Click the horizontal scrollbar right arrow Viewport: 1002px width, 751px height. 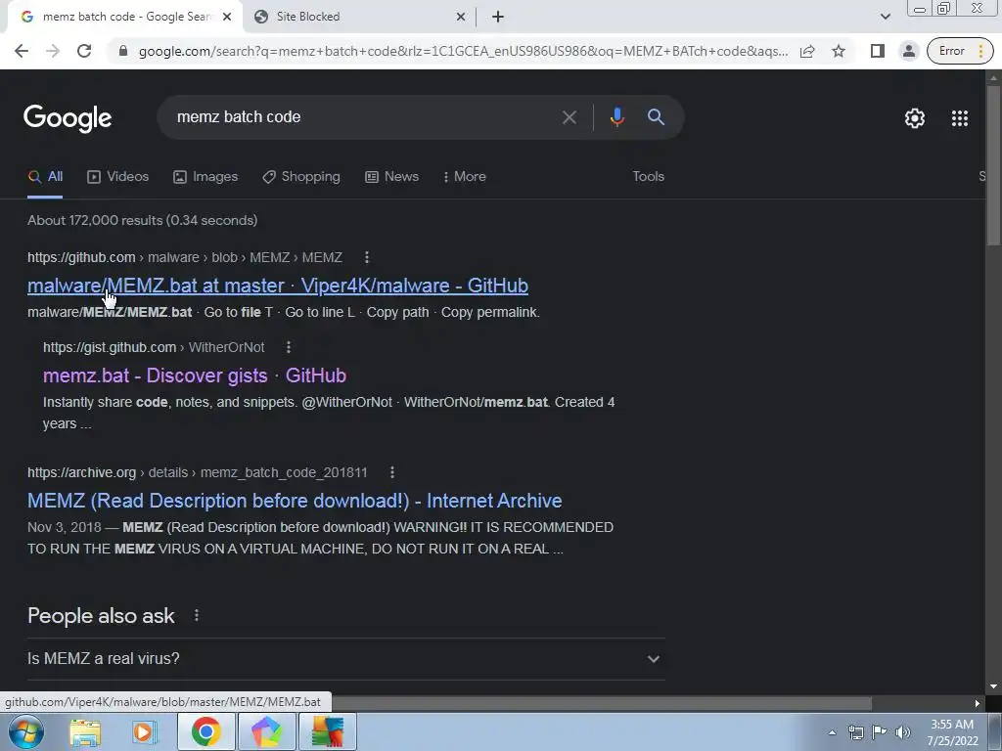pos(978,703)
